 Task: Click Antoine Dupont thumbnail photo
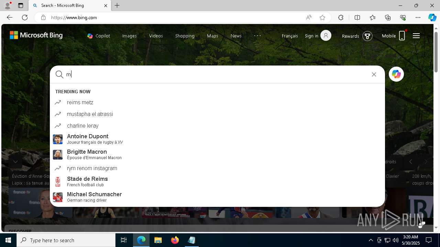tap(58, 139)
